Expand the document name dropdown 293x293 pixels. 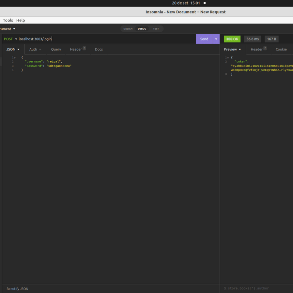click(x=8, y=29)
